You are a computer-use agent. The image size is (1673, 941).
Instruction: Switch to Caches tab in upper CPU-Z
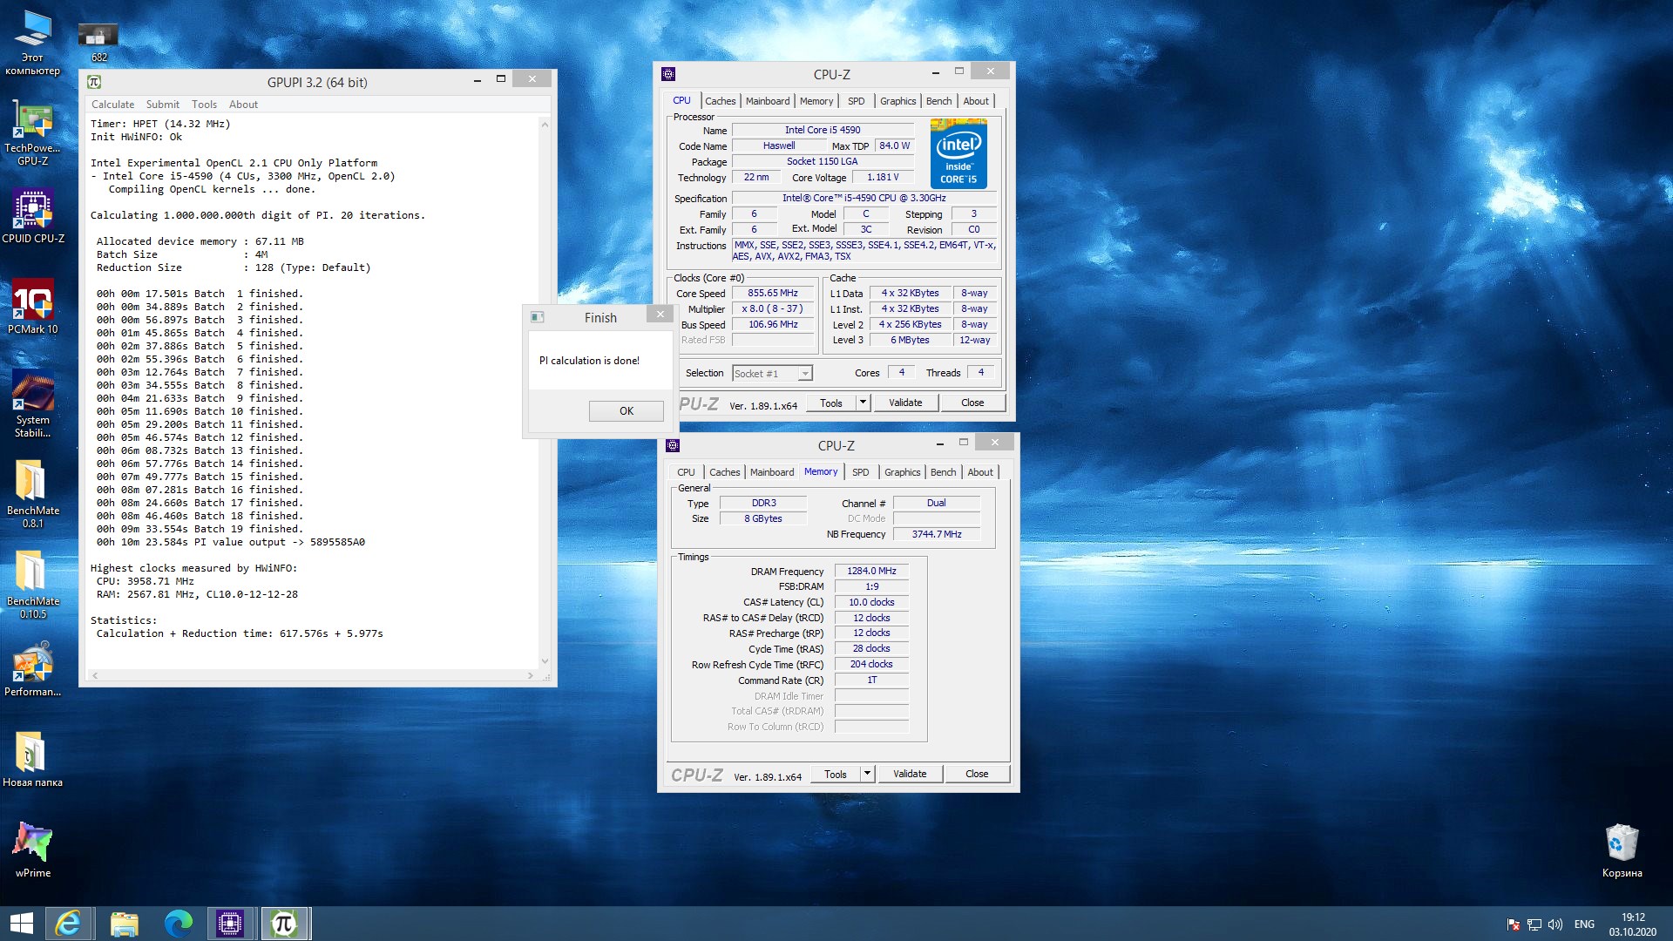(x=721, y=101)
